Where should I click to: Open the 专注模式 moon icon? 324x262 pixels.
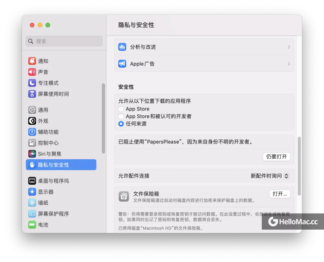tap(32, 83)
